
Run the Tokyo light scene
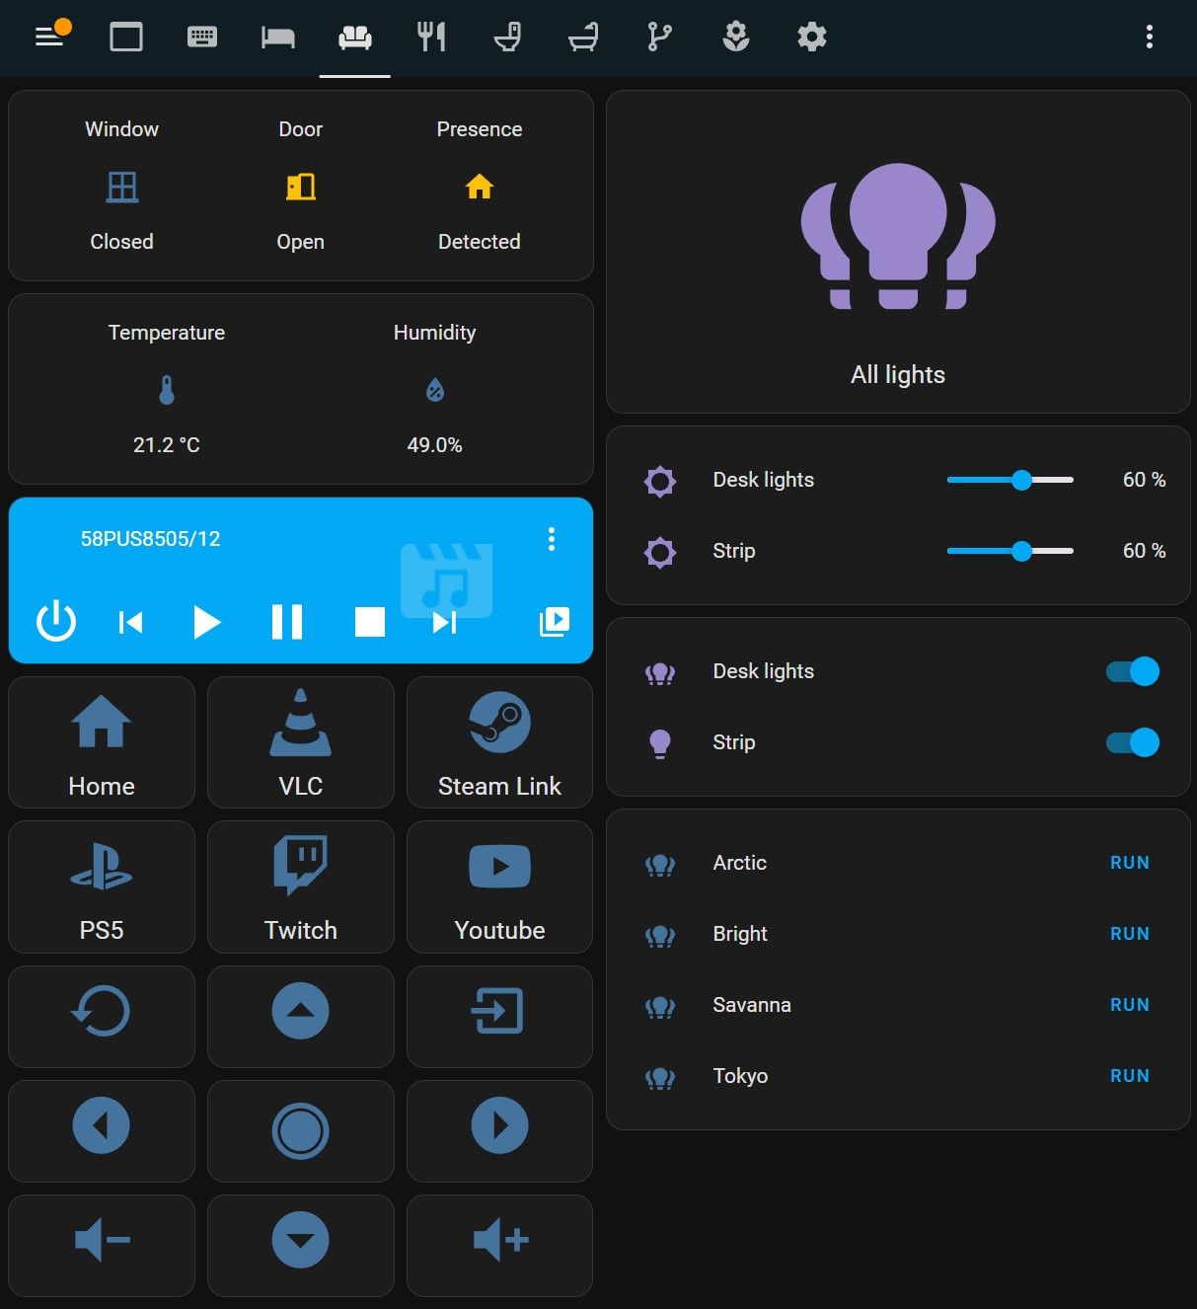(x=1129, y=1075)
